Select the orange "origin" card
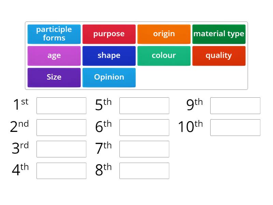Viewport: 273px width, 205px height. 164,34
